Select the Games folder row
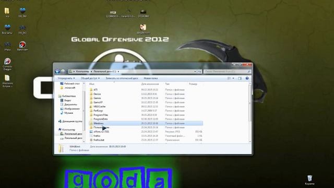334x188 pixels. click(146, 98)
